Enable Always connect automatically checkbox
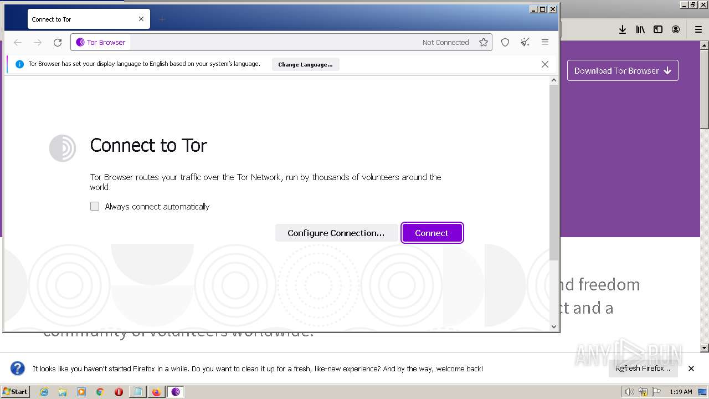 pyautogui.click(x=95, y=206)
